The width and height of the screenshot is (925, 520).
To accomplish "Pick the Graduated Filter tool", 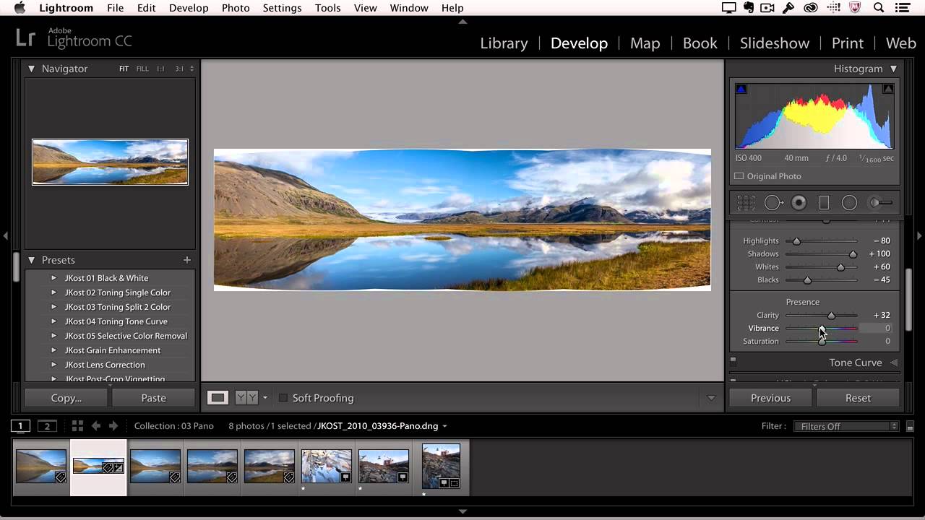I will click(824, 203).
